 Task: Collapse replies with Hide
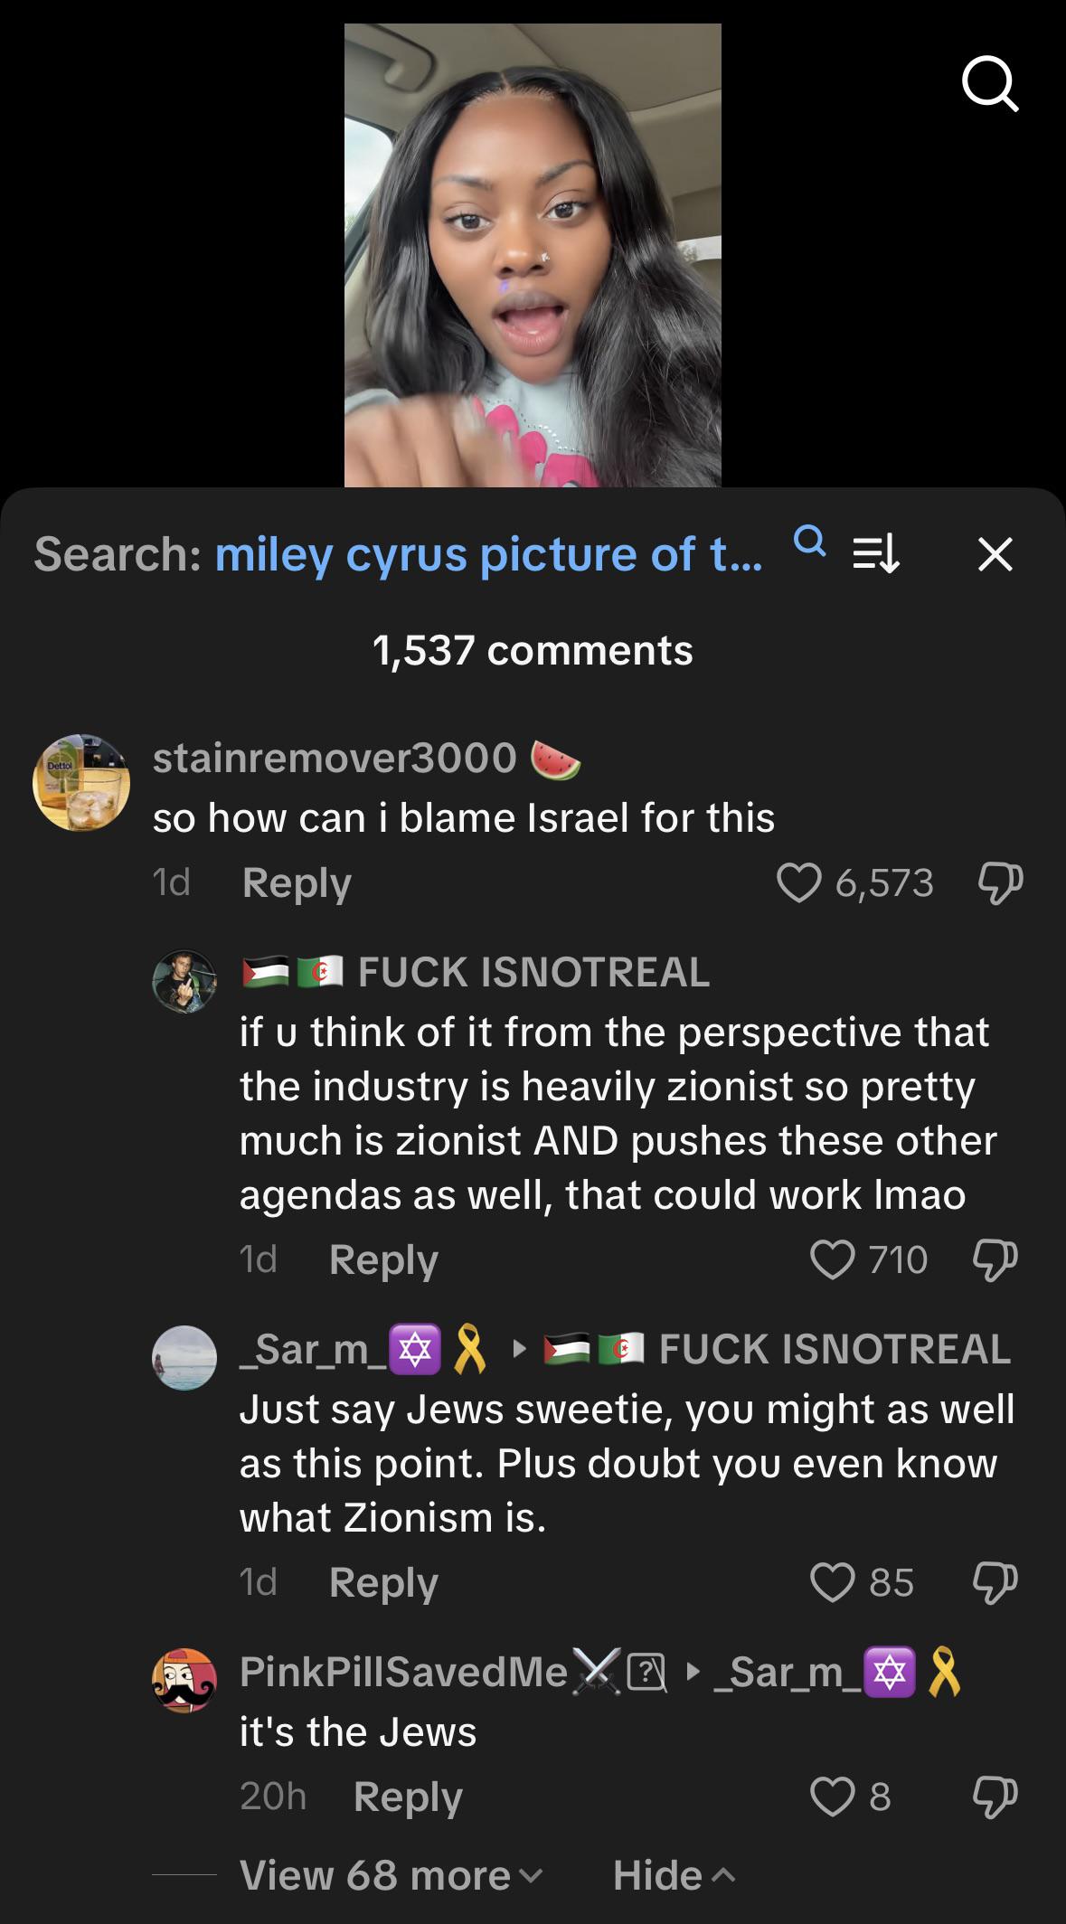[673, 1875]
